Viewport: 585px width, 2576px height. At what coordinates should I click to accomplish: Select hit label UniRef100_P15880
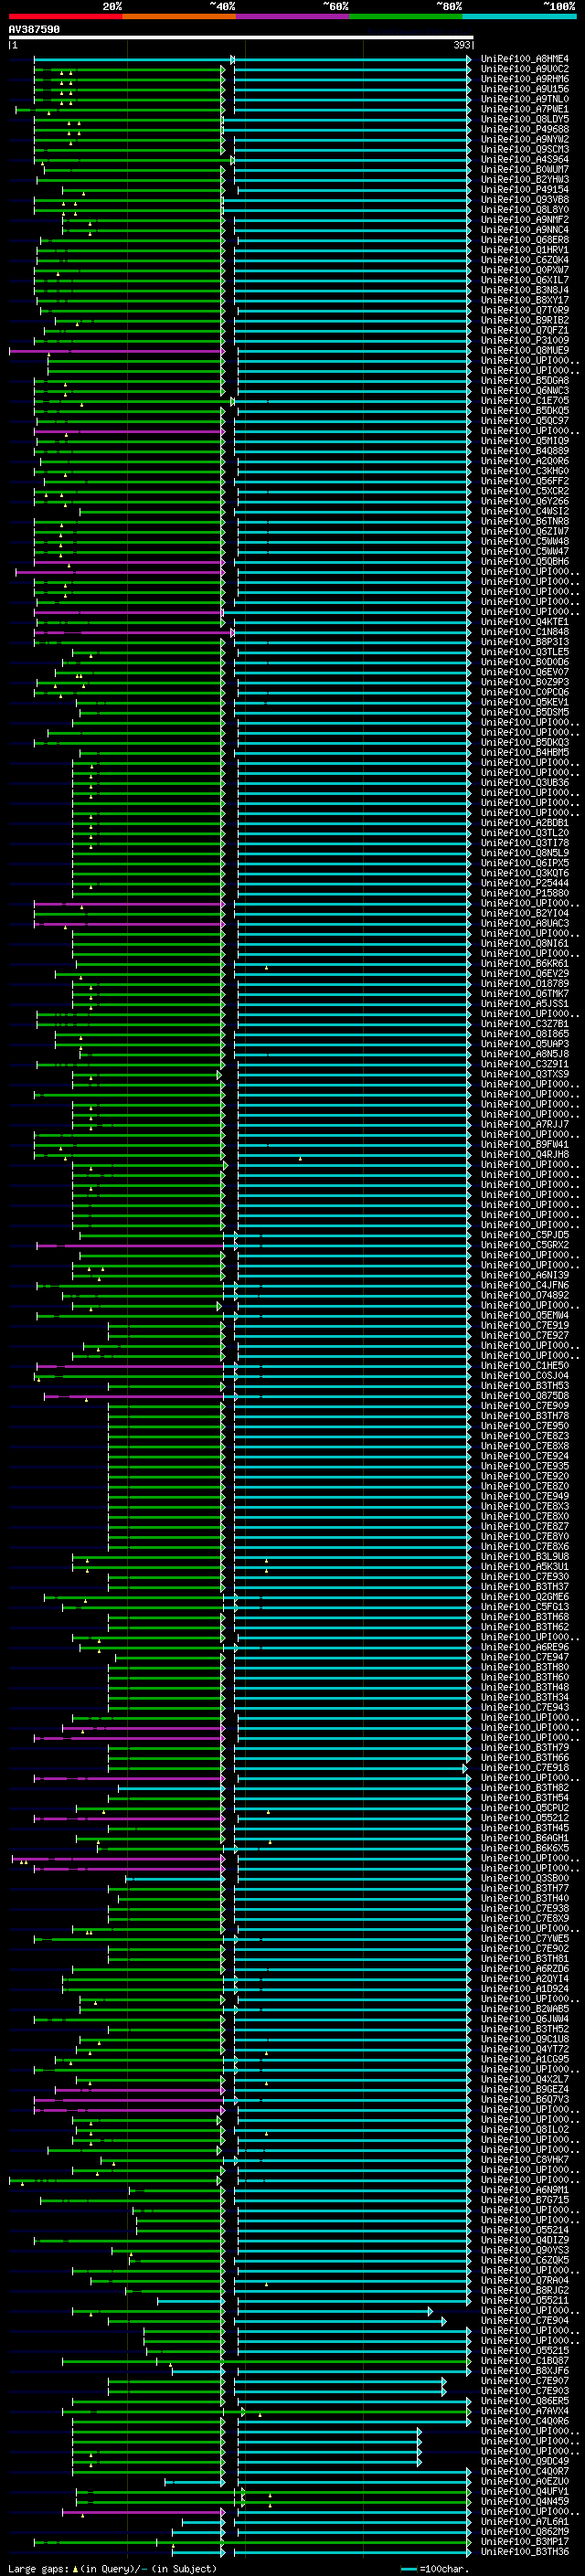(525, 893)
